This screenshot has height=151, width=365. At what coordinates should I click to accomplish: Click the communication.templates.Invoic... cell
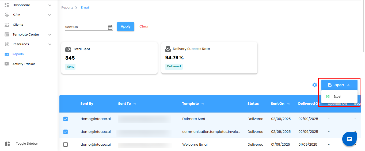(211, 132)
